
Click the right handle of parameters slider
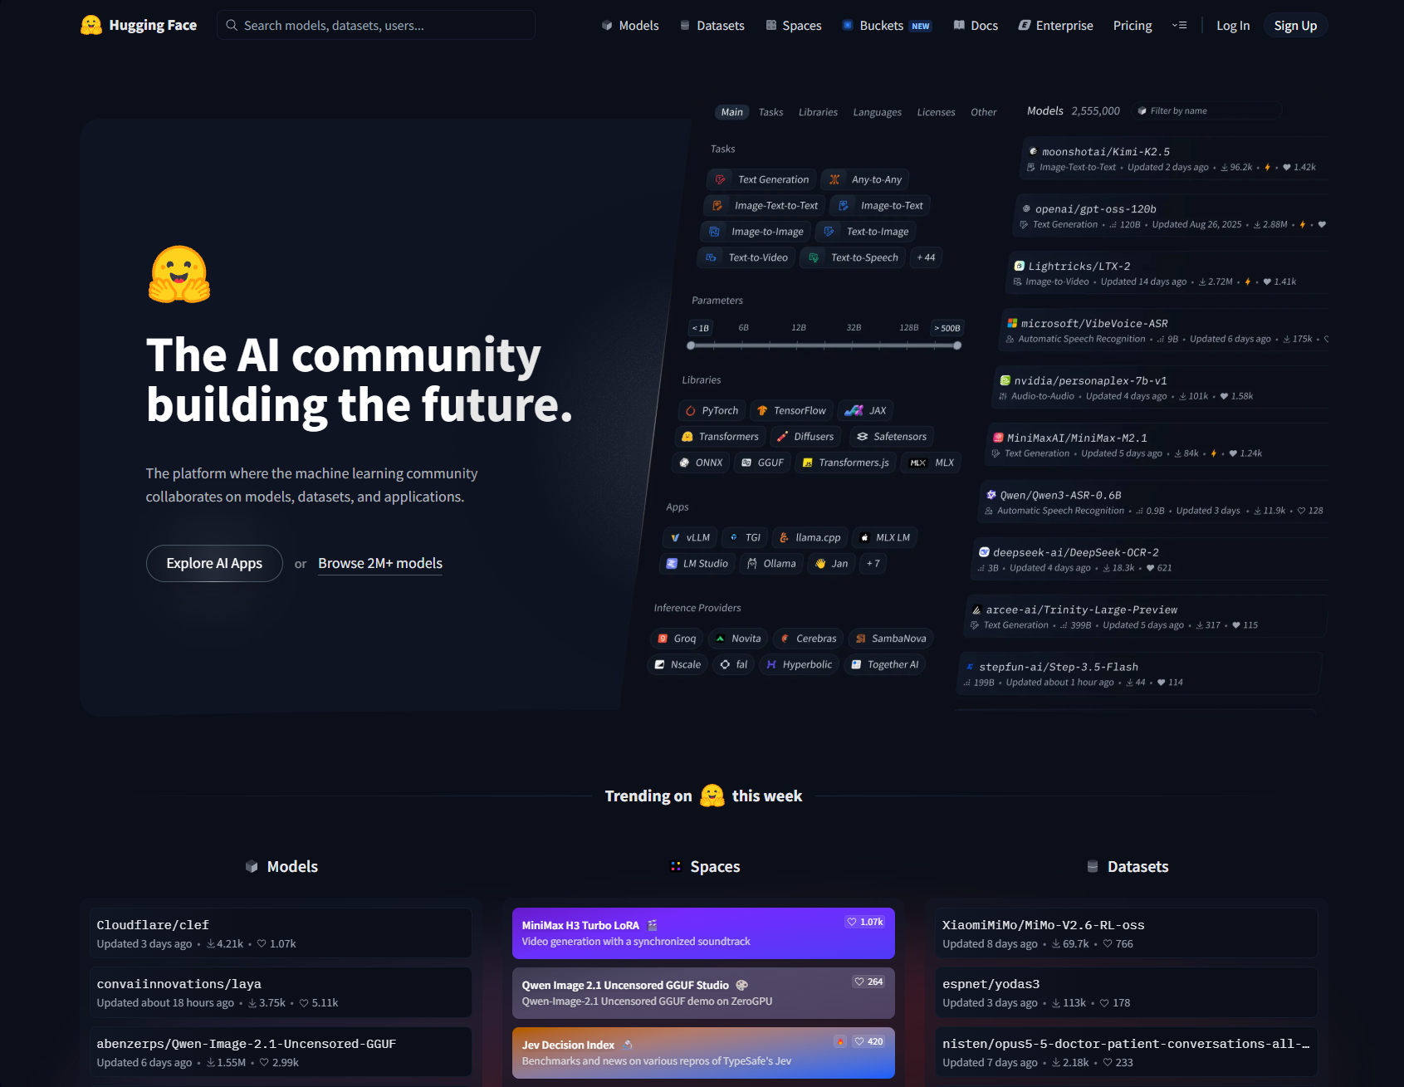click(x=957, y=345)
